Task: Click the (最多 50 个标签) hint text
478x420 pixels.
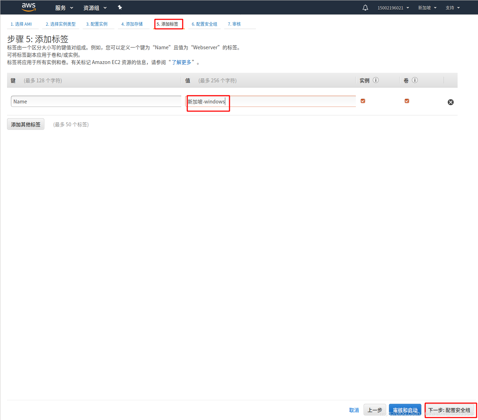Action: (x=71, y=125)
